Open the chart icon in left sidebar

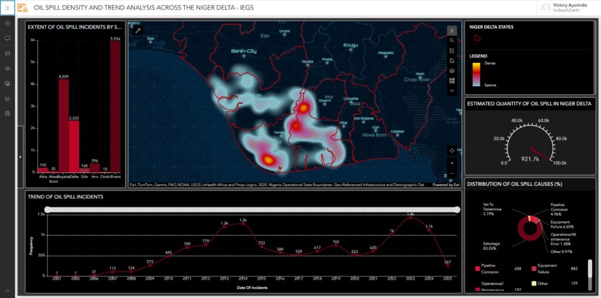point(8,99)
